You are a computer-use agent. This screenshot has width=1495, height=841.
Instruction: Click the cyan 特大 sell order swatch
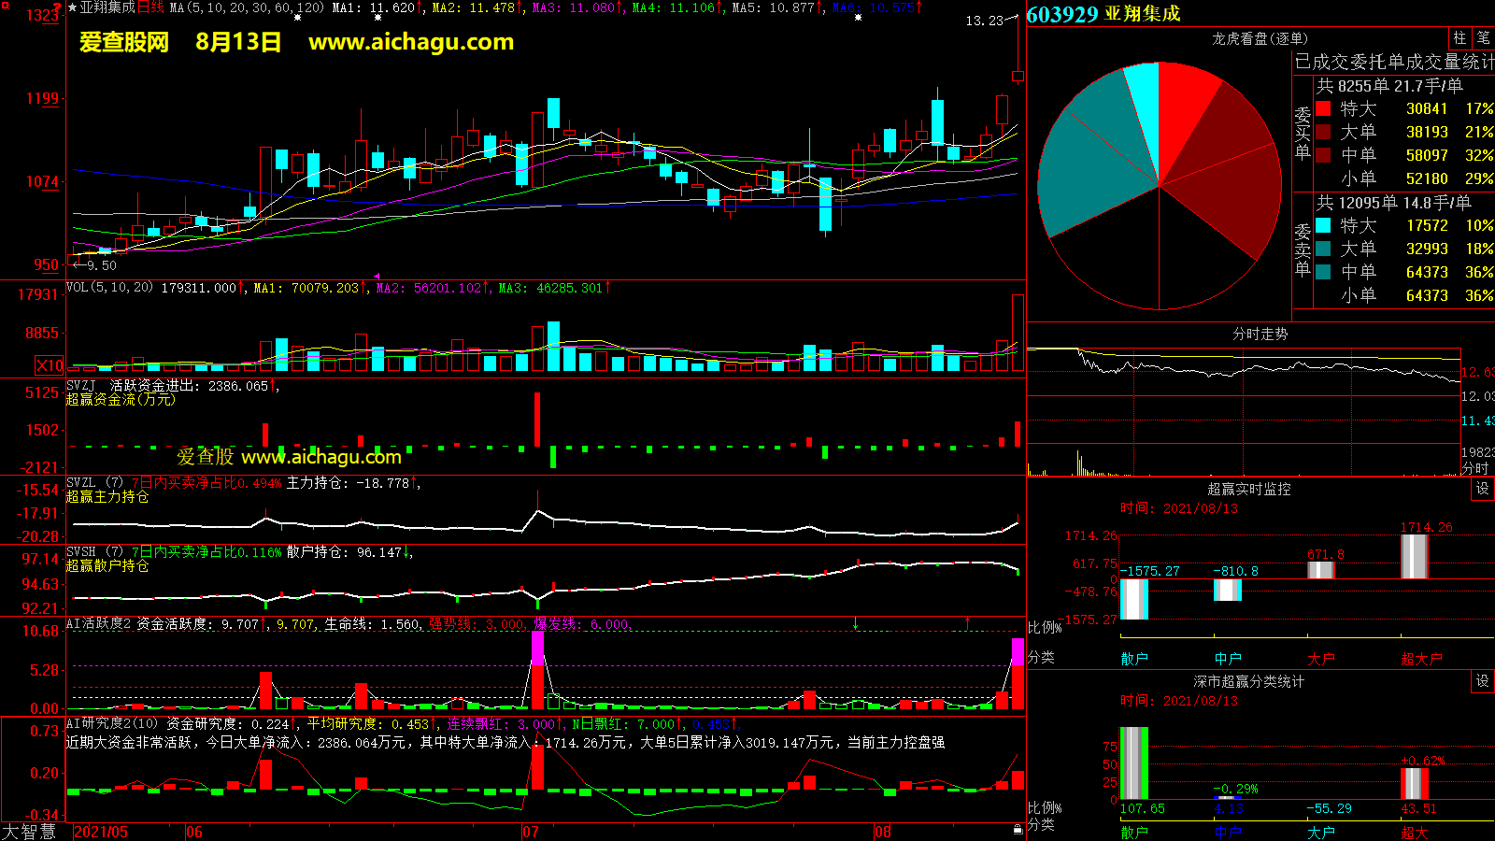pos(1323,225)
